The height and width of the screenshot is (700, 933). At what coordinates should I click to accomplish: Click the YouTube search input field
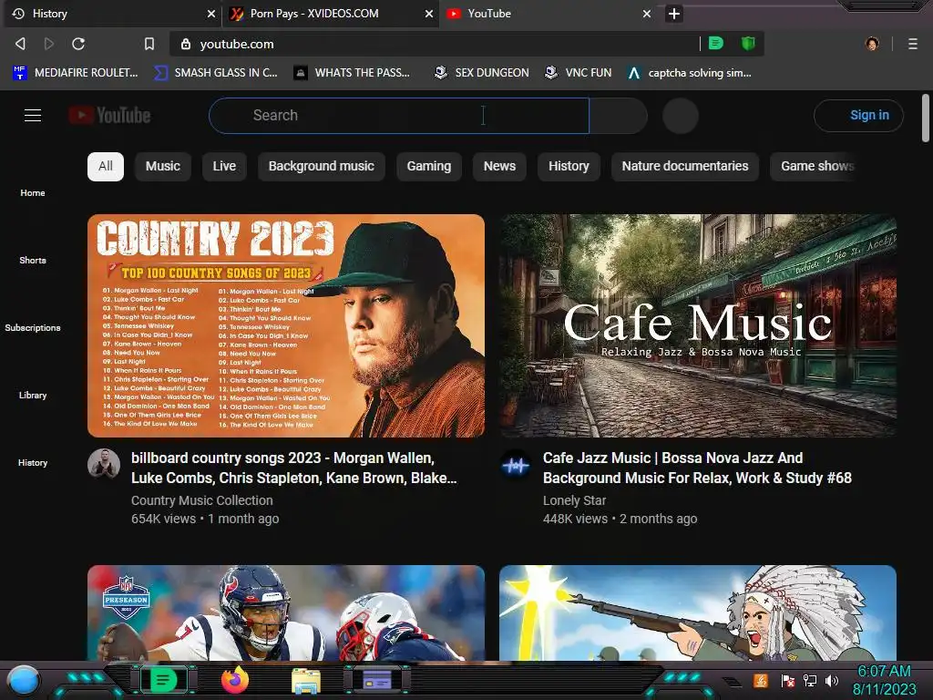pyautogui.click(x=399, y=116)
